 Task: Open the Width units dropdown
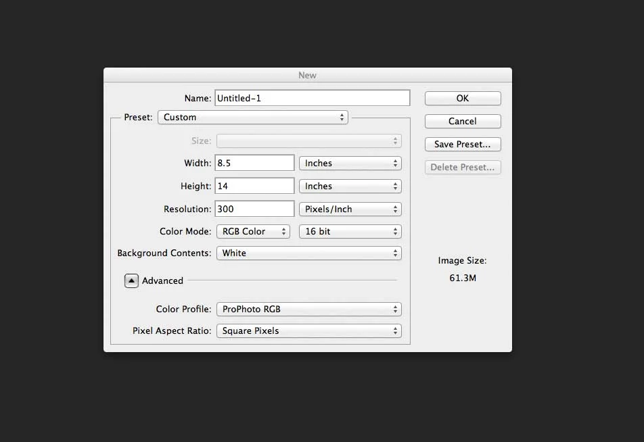point(350,164)
